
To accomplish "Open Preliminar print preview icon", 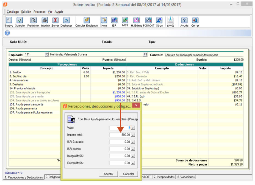I will [33, 21].
